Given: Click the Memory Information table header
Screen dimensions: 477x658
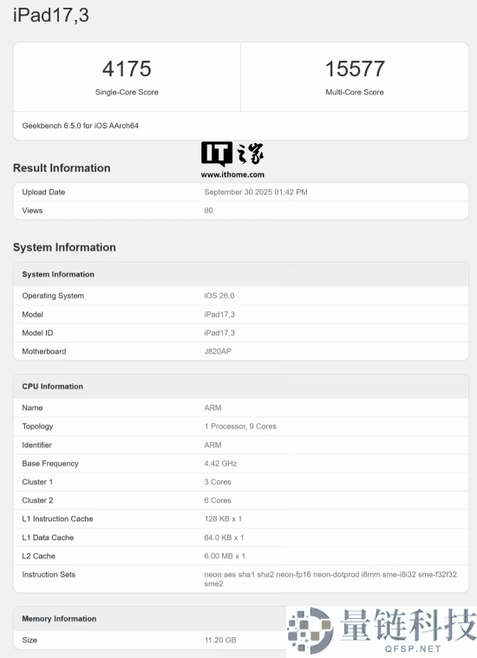Looking at the screenshot, I should (59, 618).
